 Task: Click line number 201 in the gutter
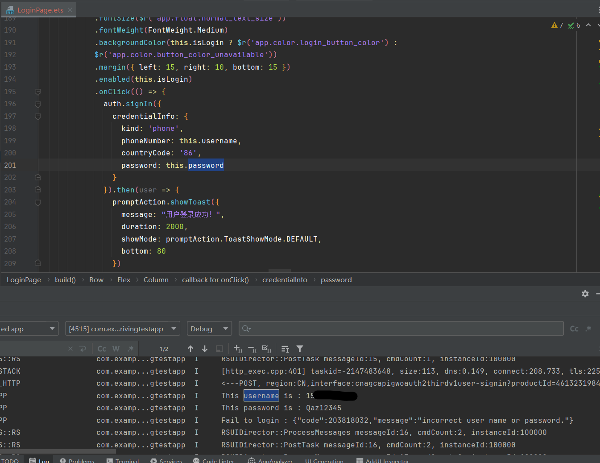10,165
